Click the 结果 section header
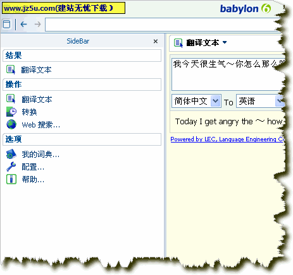 point(82,56)
